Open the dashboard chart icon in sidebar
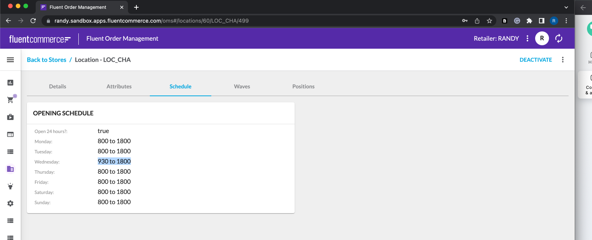This screenshot has width=592, height=240. tap(10, 82)
